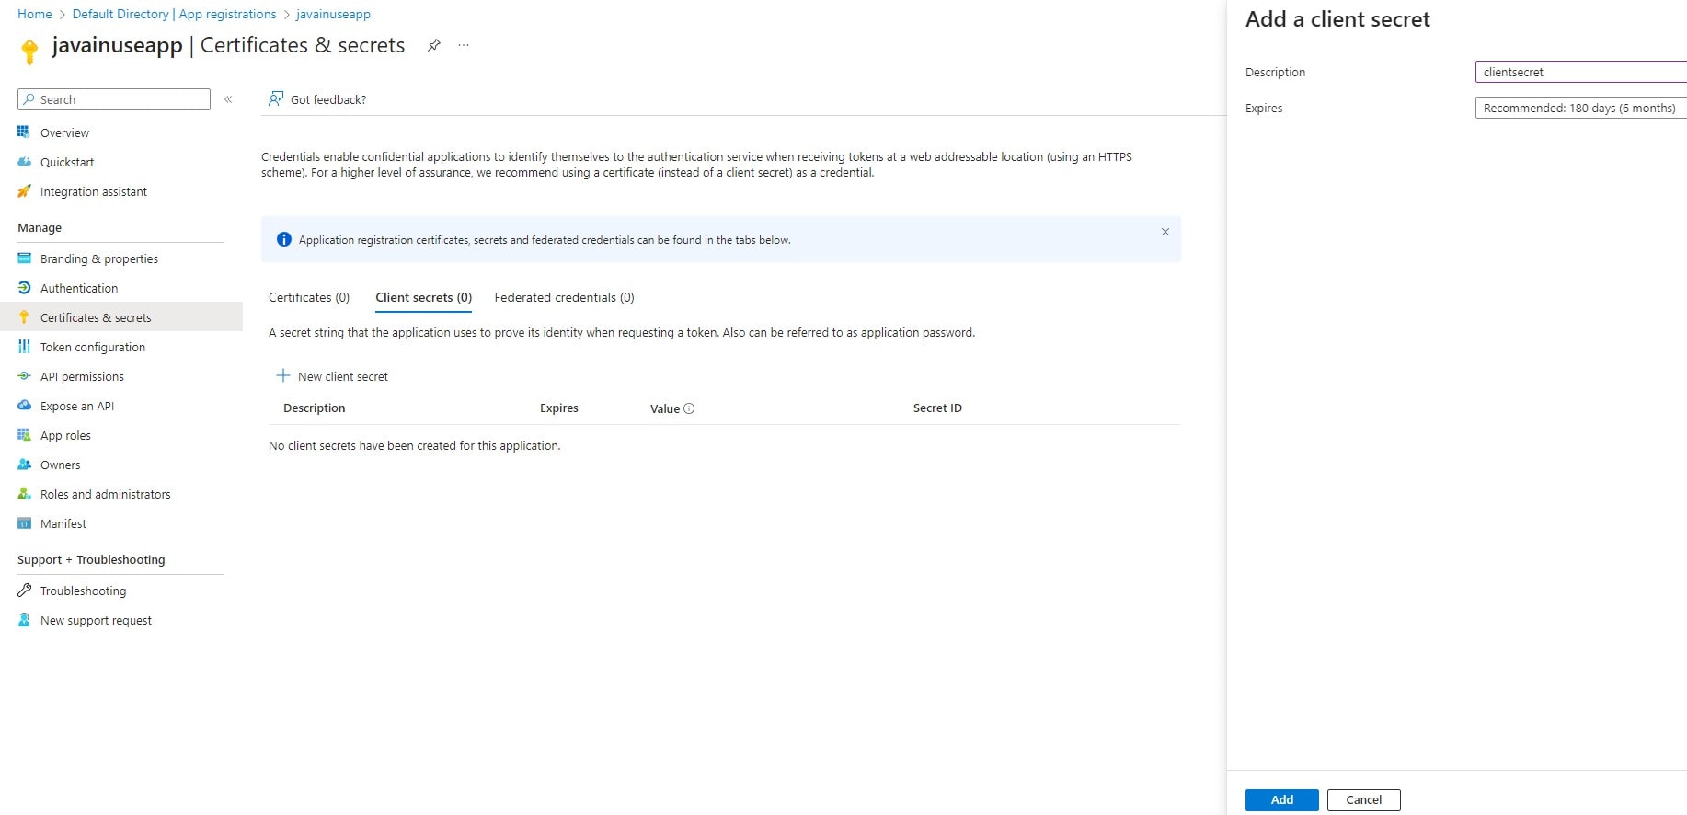Click the API permissions icon
The image size is (1687, 815).
coord(24,376)
